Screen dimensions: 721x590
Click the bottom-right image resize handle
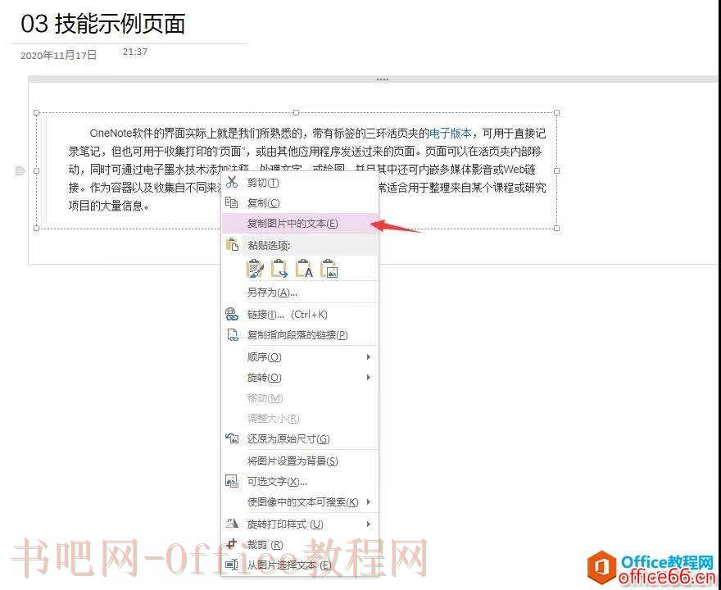tap(557, 228)
